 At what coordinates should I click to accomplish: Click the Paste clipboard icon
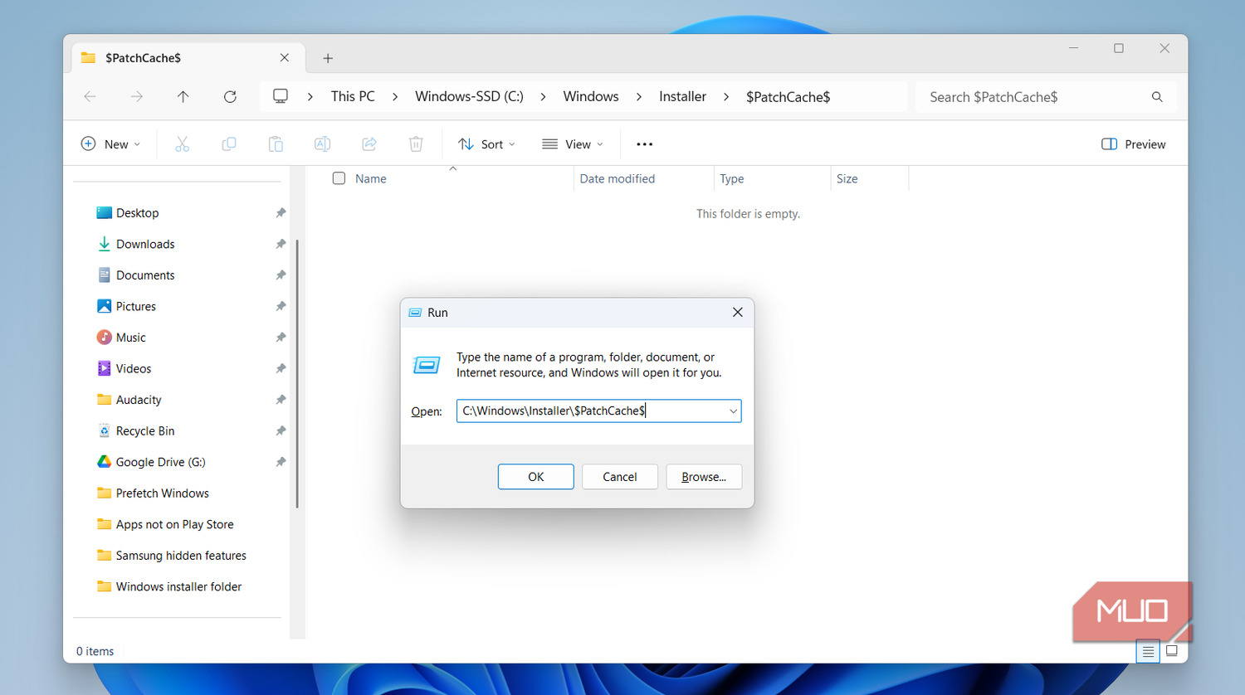pyautogui.click(x=276, y=144)
